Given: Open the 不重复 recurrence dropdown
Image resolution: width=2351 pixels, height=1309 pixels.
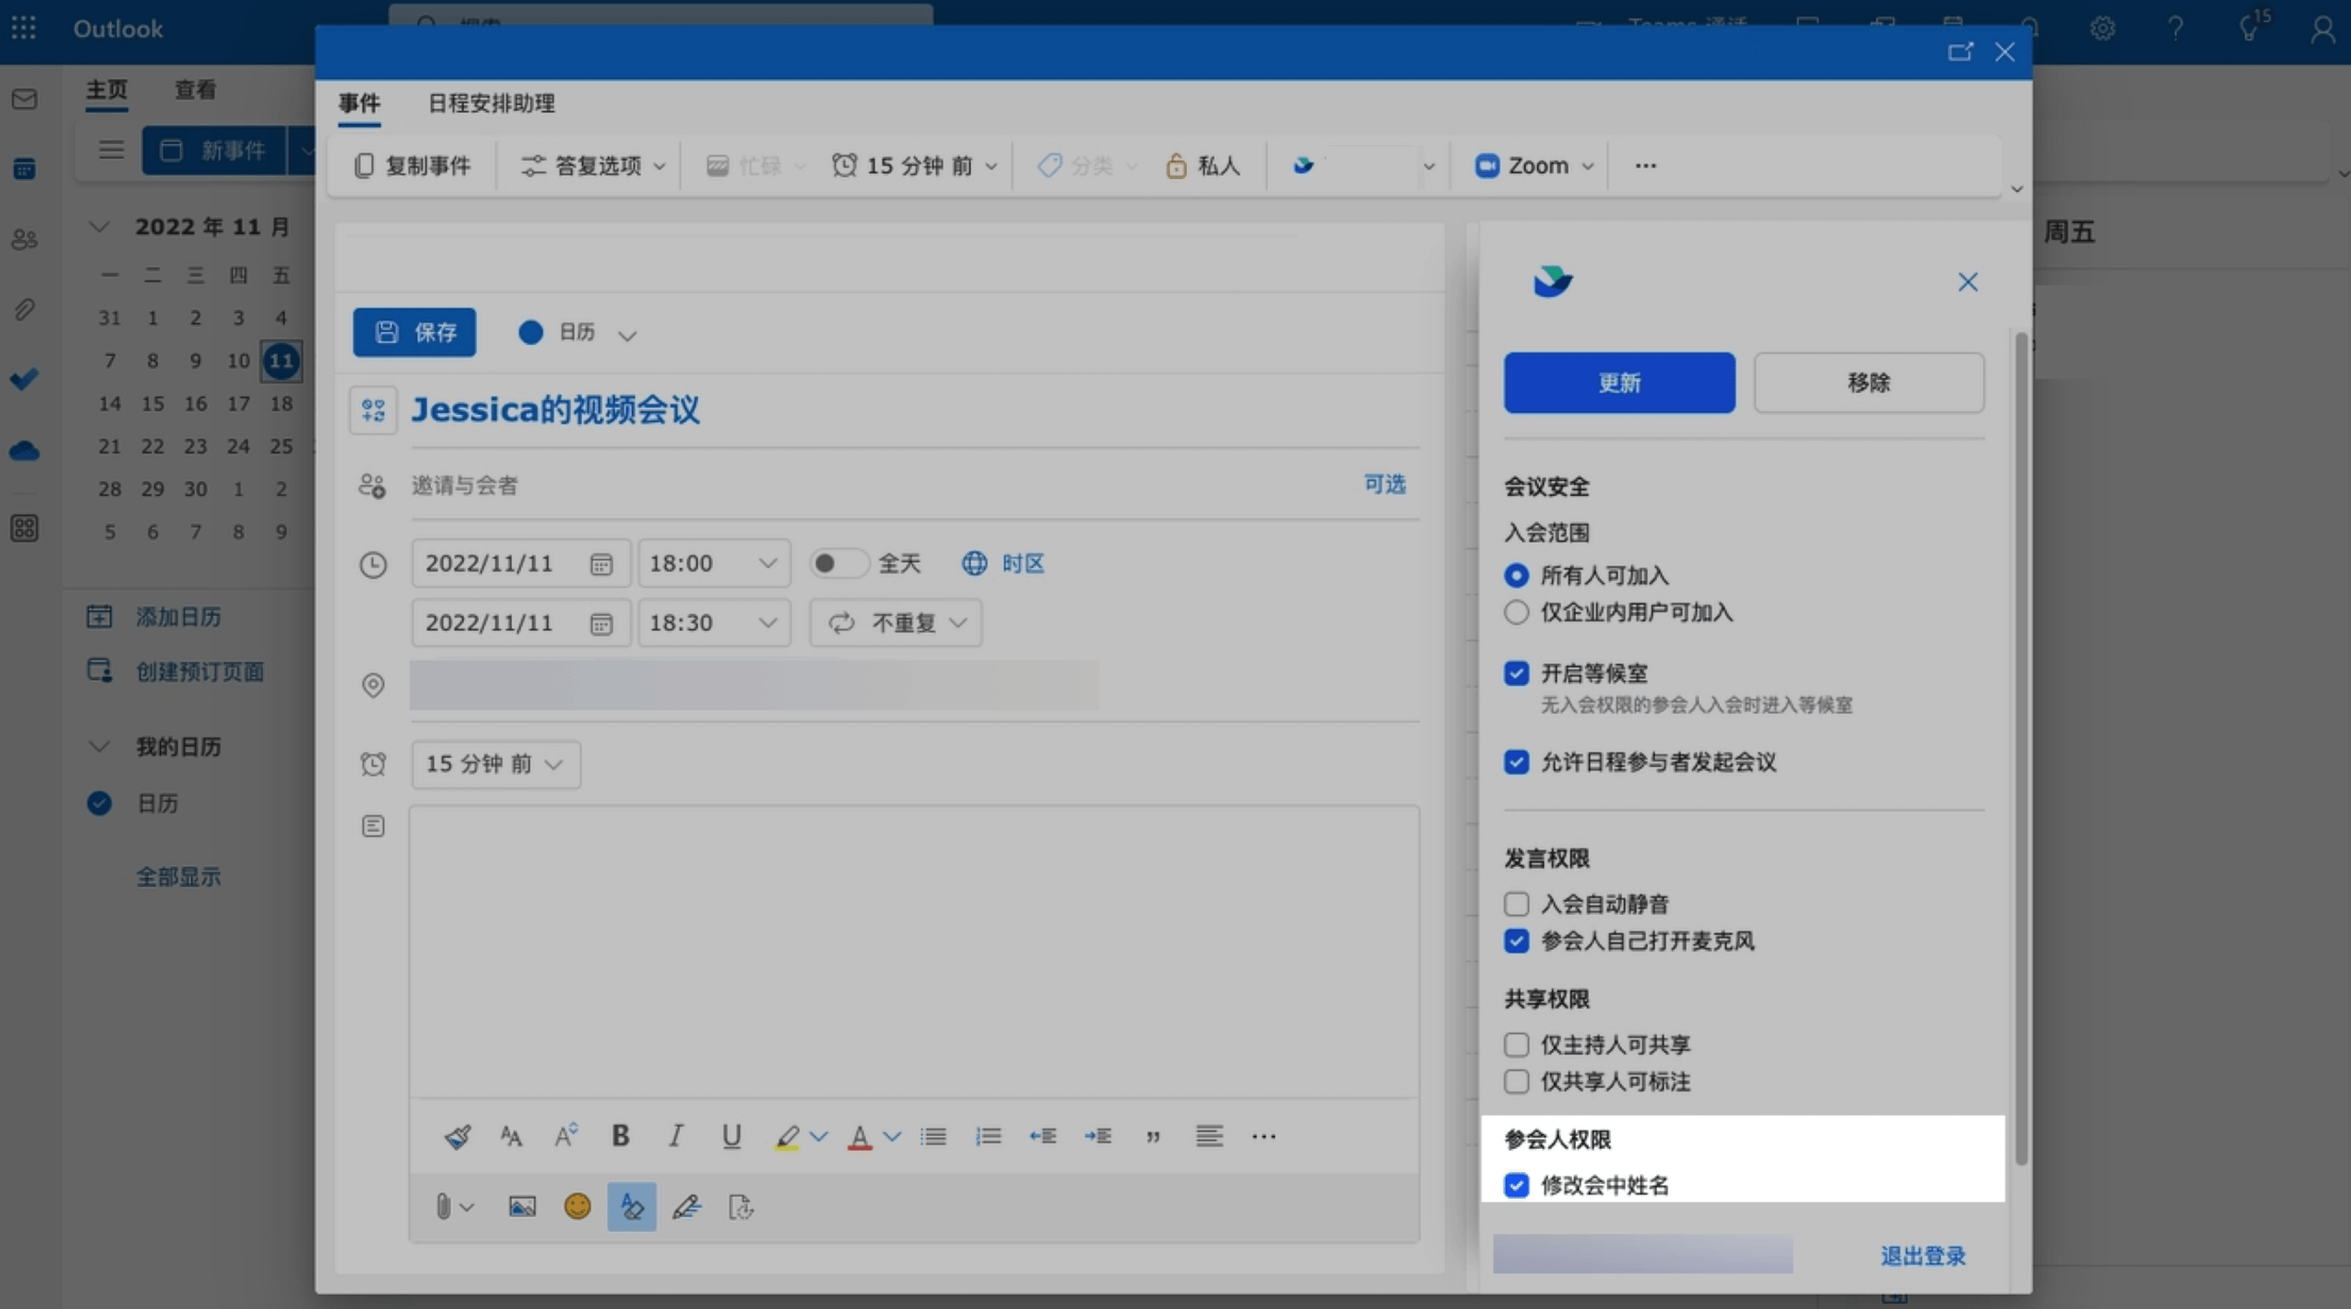Looking at the screenshot, I should [x=895, y=623].
